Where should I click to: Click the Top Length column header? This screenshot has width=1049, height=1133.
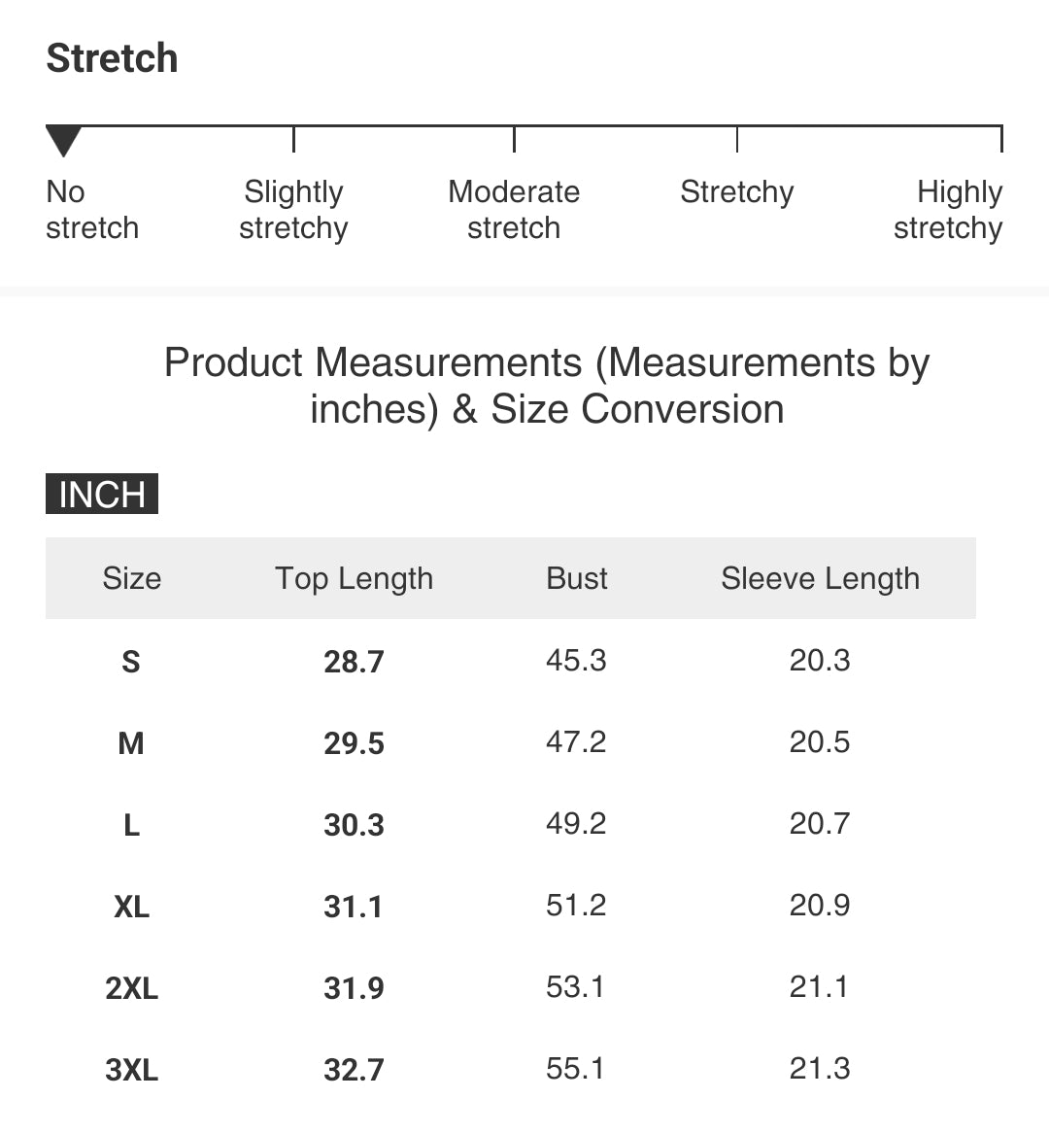click(354, 579)
